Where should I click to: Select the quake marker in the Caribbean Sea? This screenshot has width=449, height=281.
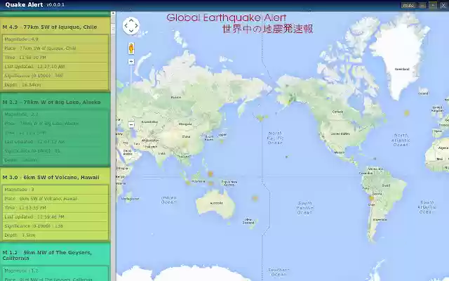point(375,158)
